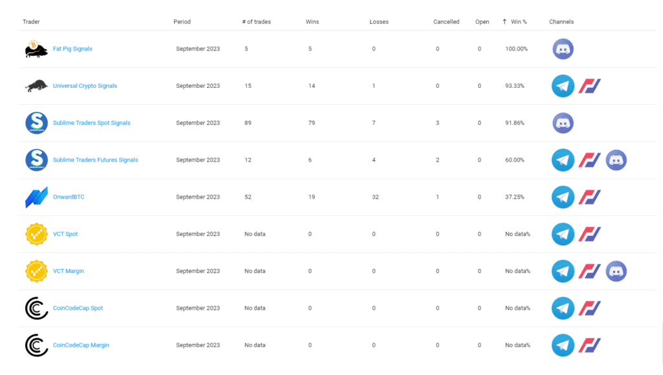Open Telegram channel for VCT Margin
The height and width of the screenshot is (375, 663).
(563, 271)
